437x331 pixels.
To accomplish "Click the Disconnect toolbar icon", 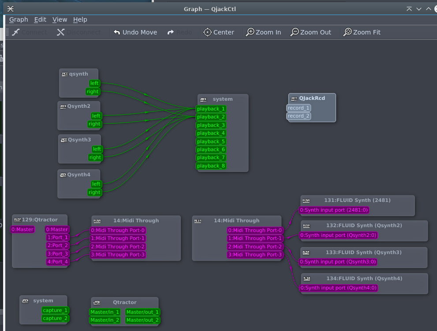I will coord(60,32).
